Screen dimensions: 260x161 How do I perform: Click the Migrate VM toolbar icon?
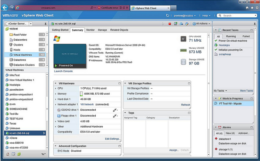pyautogui.click(x=181, y=24)
